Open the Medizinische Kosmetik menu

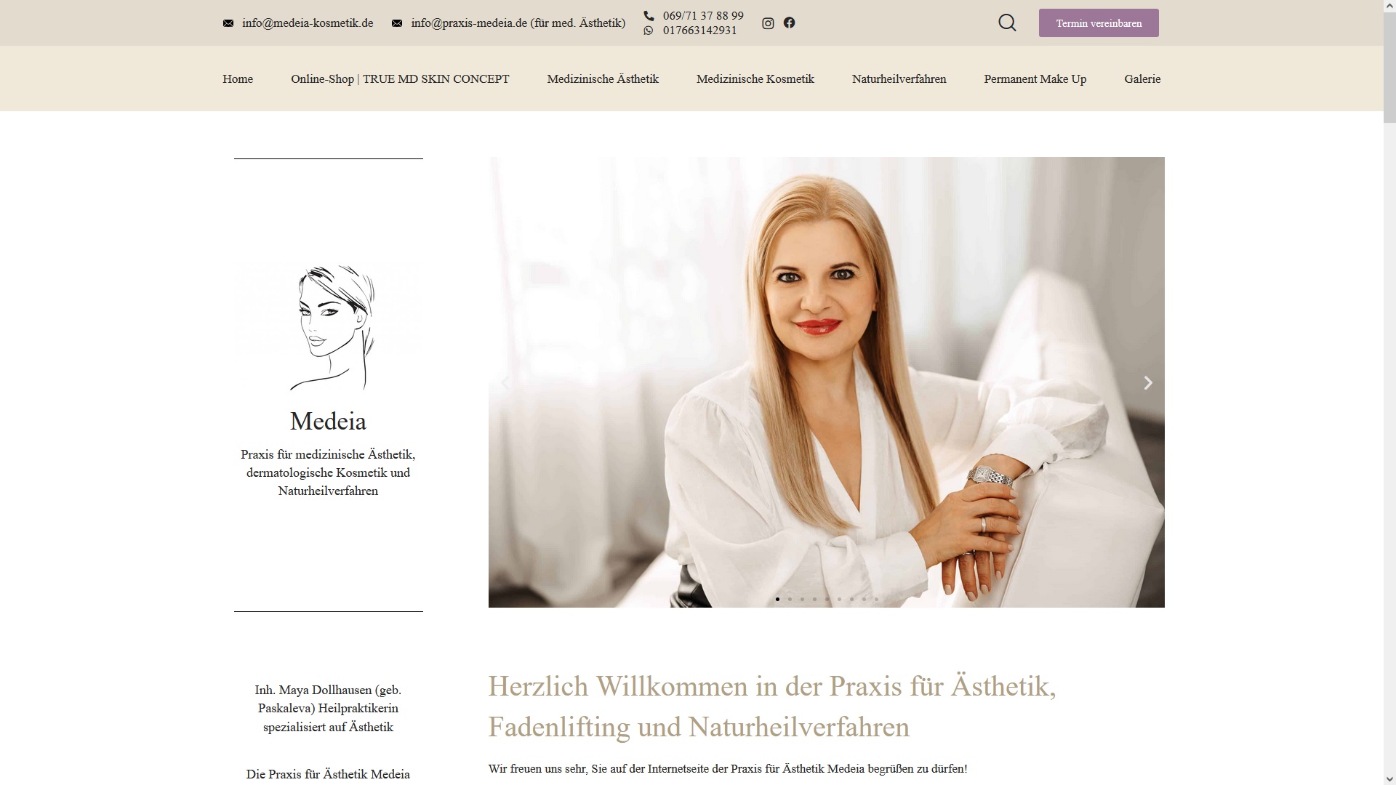[755, 78]
